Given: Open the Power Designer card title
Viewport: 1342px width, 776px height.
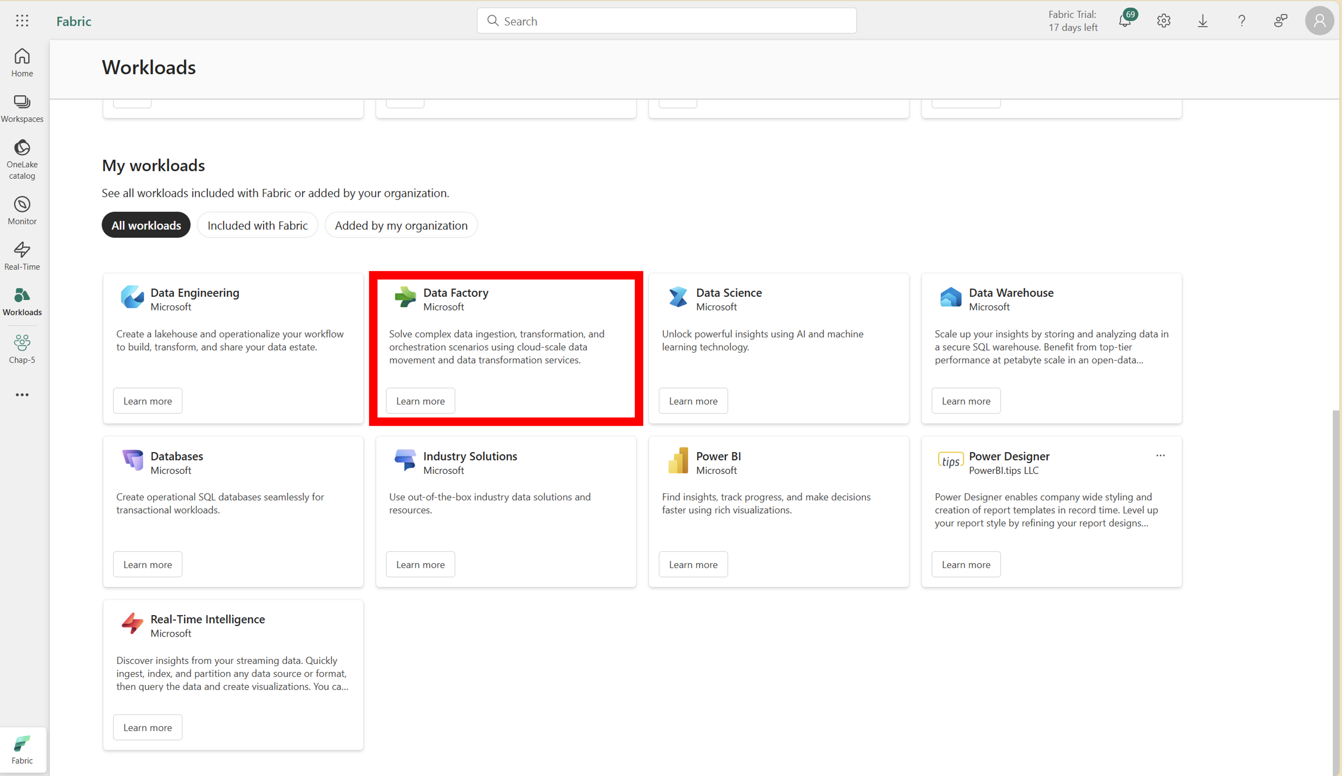Looking at the screenshot, I should 1009,457.
